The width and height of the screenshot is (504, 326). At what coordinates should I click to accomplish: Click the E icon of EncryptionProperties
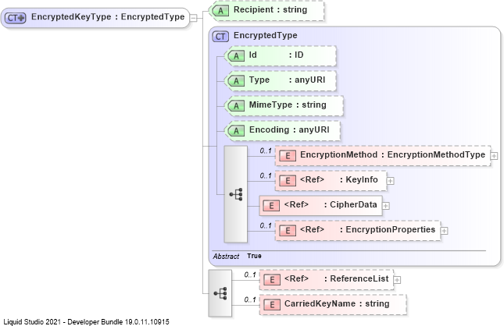[288, 230]
